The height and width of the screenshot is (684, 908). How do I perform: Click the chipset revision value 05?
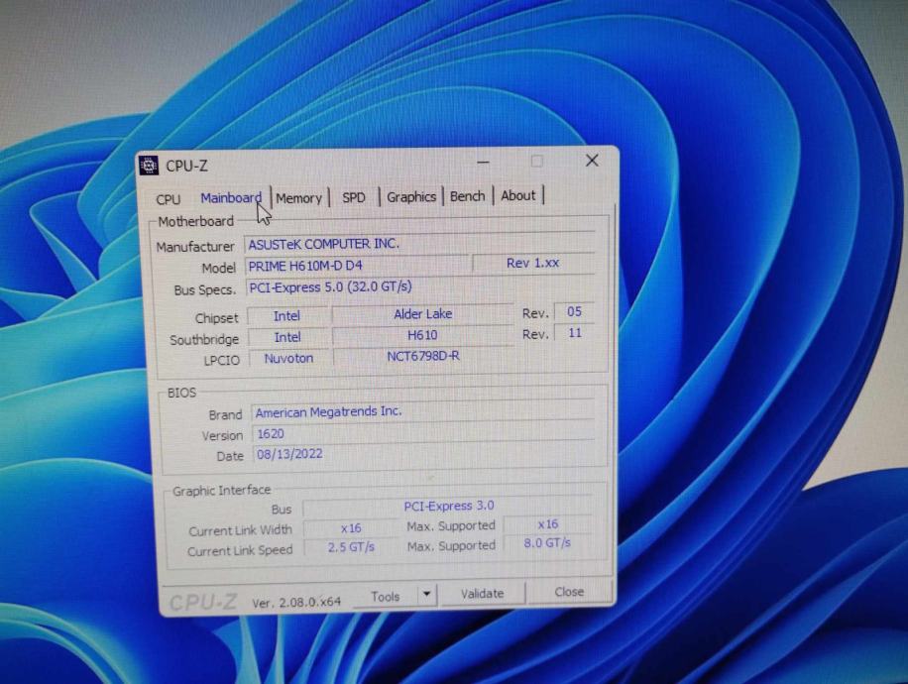(574, 311)
